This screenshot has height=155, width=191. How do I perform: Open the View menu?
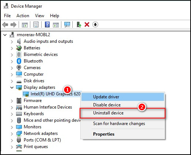click(39, 16)
